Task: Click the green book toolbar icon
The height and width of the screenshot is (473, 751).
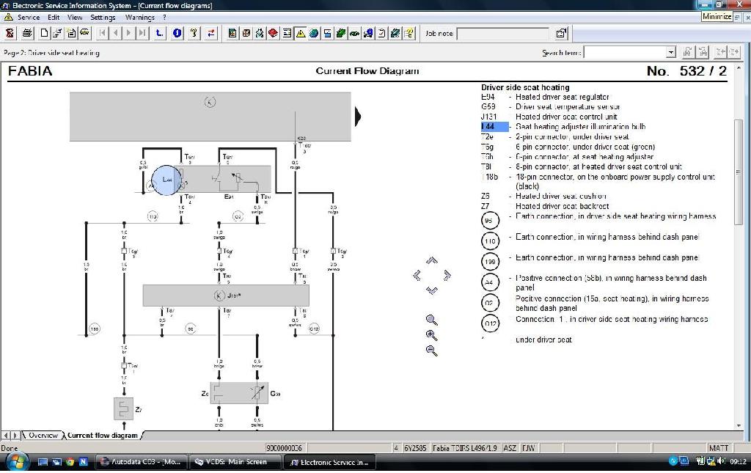Action: point(341,33)
